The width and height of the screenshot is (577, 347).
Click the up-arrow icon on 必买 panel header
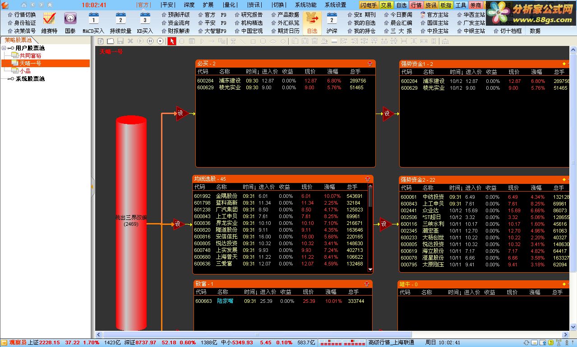[x=370, y=64]
